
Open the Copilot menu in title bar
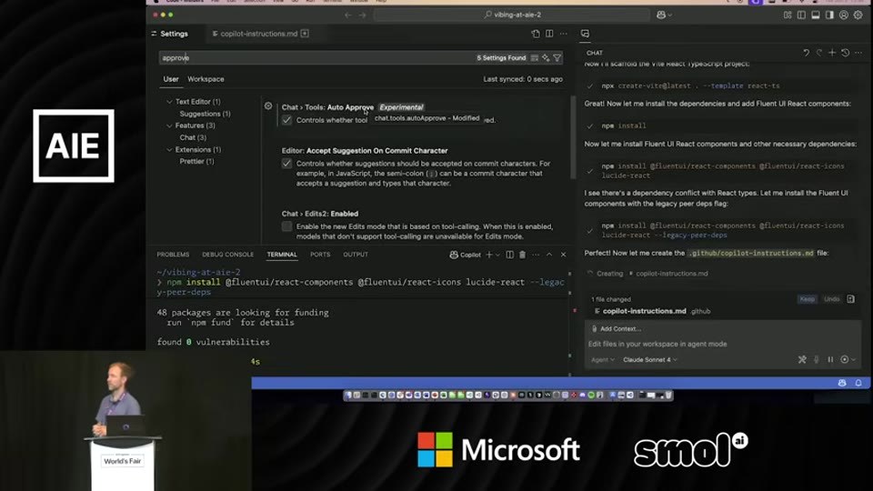[x=664, y=15]
